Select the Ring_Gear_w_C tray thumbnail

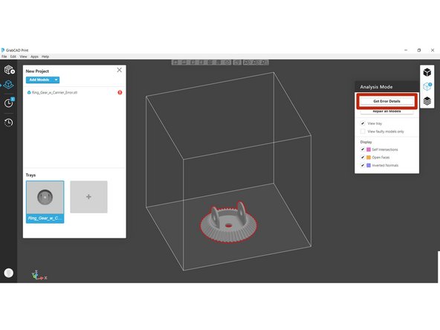(45, 201)
